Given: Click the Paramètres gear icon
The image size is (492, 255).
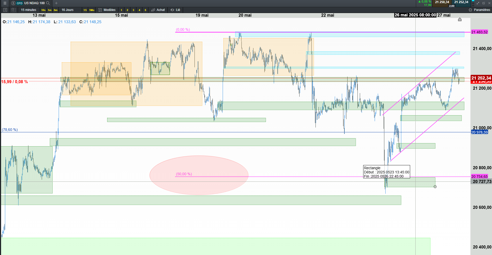Looking at the screenshot, I should tap(470, 10).
